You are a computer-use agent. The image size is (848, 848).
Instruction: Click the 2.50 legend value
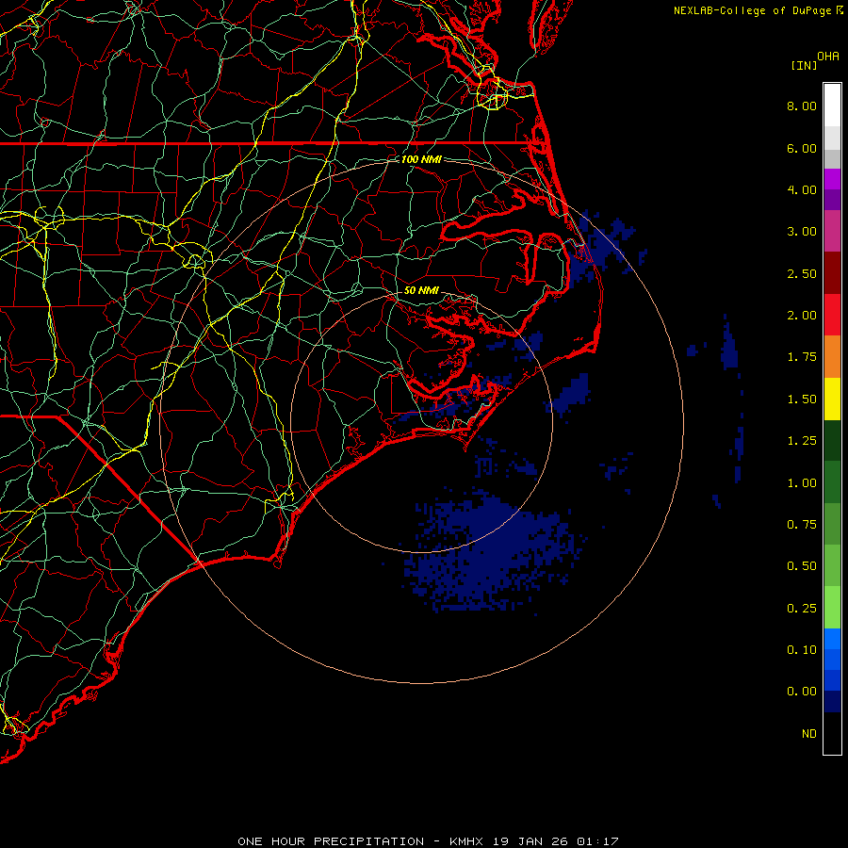[802, 273]
